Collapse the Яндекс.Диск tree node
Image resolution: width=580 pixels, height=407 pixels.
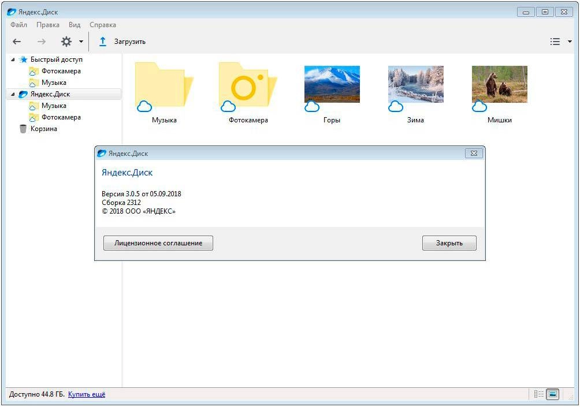(x=13, y=94)
